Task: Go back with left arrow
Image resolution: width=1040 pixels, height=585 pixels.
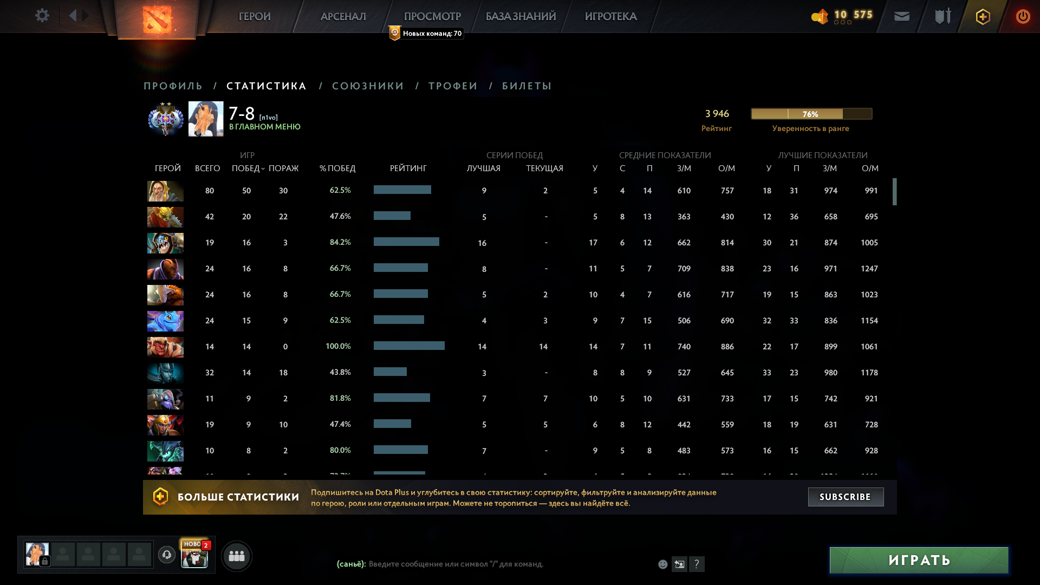Action: click(73, 16)
